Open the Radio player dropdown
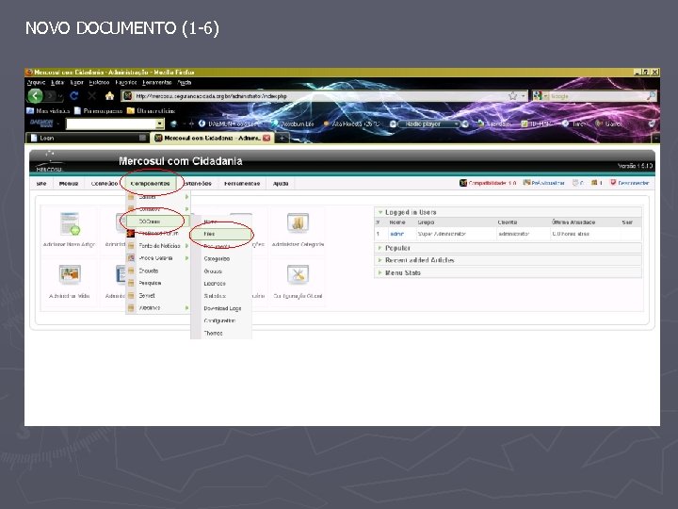The width and height of the screenshot is (678, 509). click(x=456, y=123)
